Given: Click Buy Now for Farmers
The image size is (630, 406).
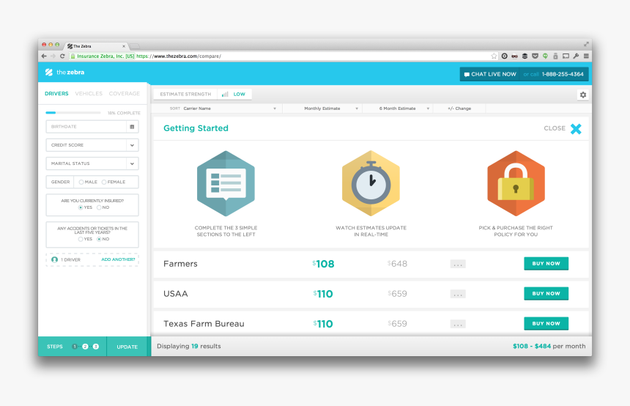Looking at the screenshot, I should (546, 264).
